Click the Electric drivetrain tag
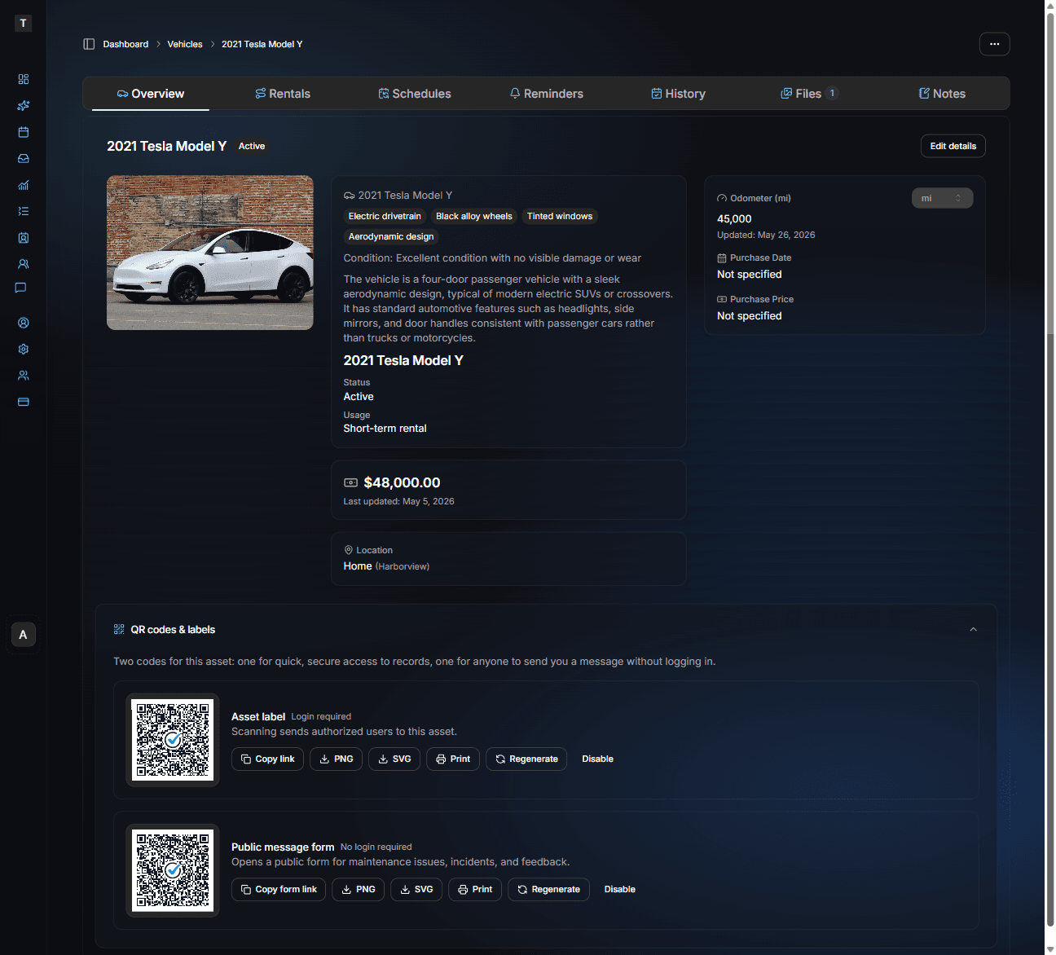Viewport: 1056px width, 955px height. pyautogui.click(x=385, y=216)
